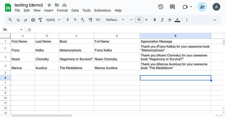Select the Hegemony or Survival? cell
The width and height of the screenshot is (225, 117).
point(76,57)
